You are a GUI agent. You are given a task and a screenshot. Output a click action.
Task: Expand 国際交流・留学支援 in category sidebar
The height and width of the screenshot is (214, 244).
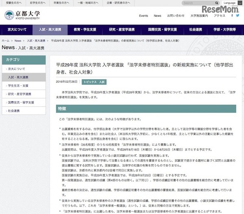pos(24,102)
